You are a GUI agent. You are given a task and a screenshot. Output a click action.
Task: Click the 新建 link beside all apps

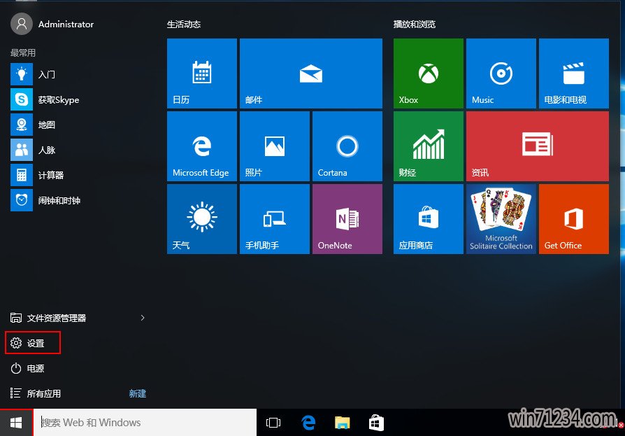click(x=138, y=394)
